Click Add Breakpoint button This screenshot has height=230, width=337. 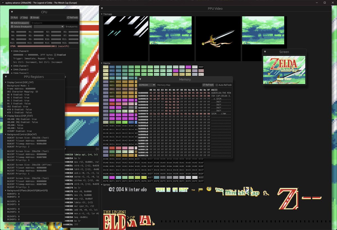tap(20, 23)
